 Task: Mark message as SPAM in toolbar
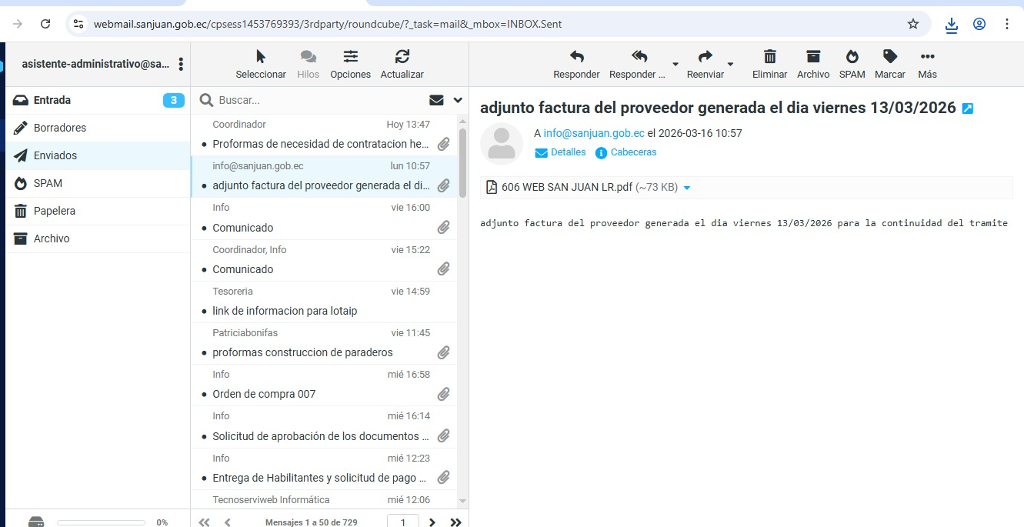tap(852, 57)
